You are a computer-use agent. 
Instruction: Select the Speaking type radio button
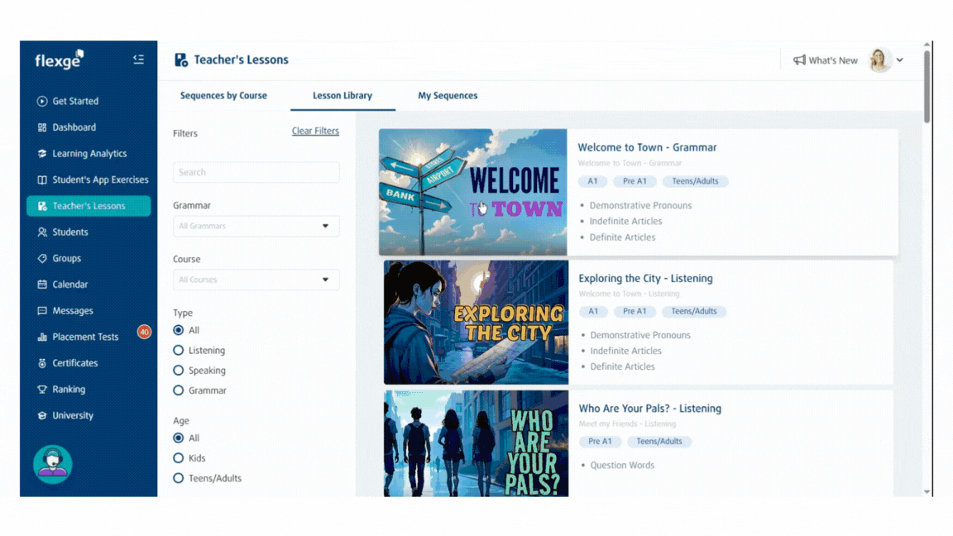pos(179,371)
